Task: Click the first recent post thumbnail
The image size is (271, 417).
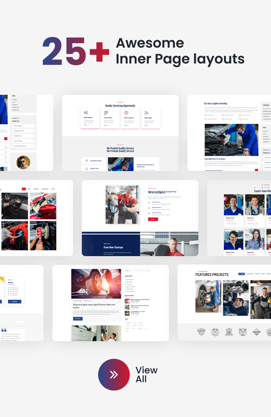Action: point(127,301)
